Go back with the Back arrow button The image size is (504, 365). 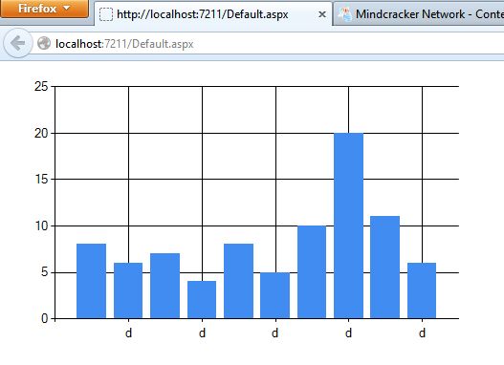coord(17,43)
